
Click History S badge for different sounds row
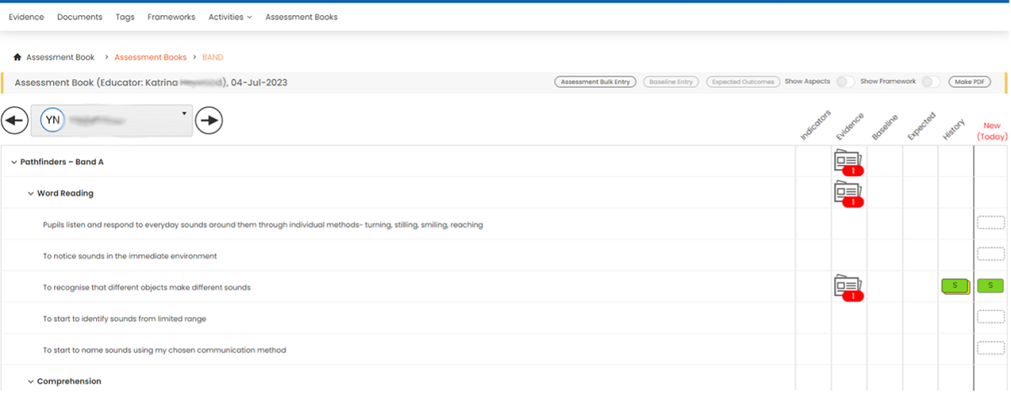click(955, 286)
